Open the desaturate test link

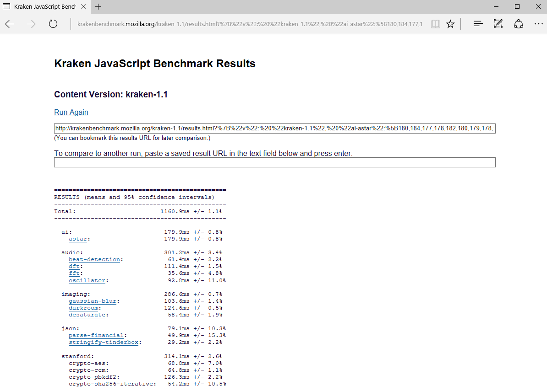point(87,315)
